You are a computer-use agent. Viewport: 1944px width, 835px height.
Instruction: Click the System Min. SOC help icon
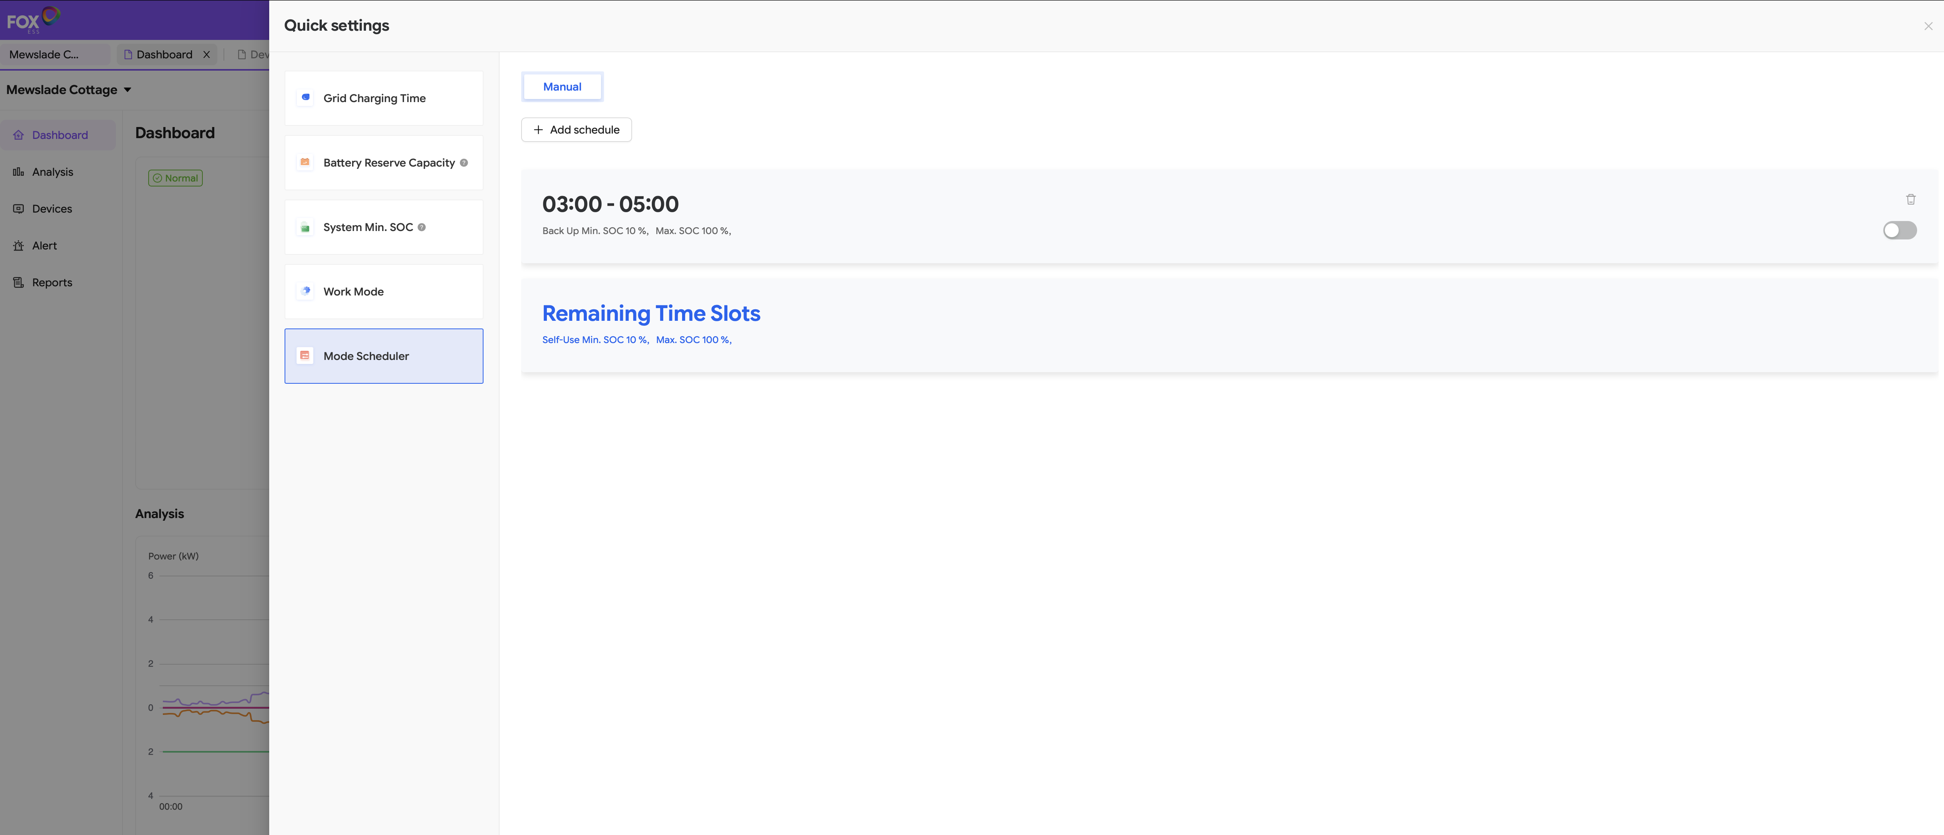pyautogui.click(x=422, y=227)
